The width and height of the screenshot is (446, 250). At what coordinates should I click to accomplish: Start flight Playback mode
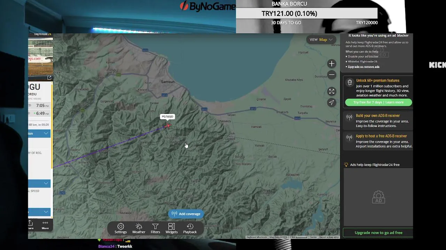point(190,228)
